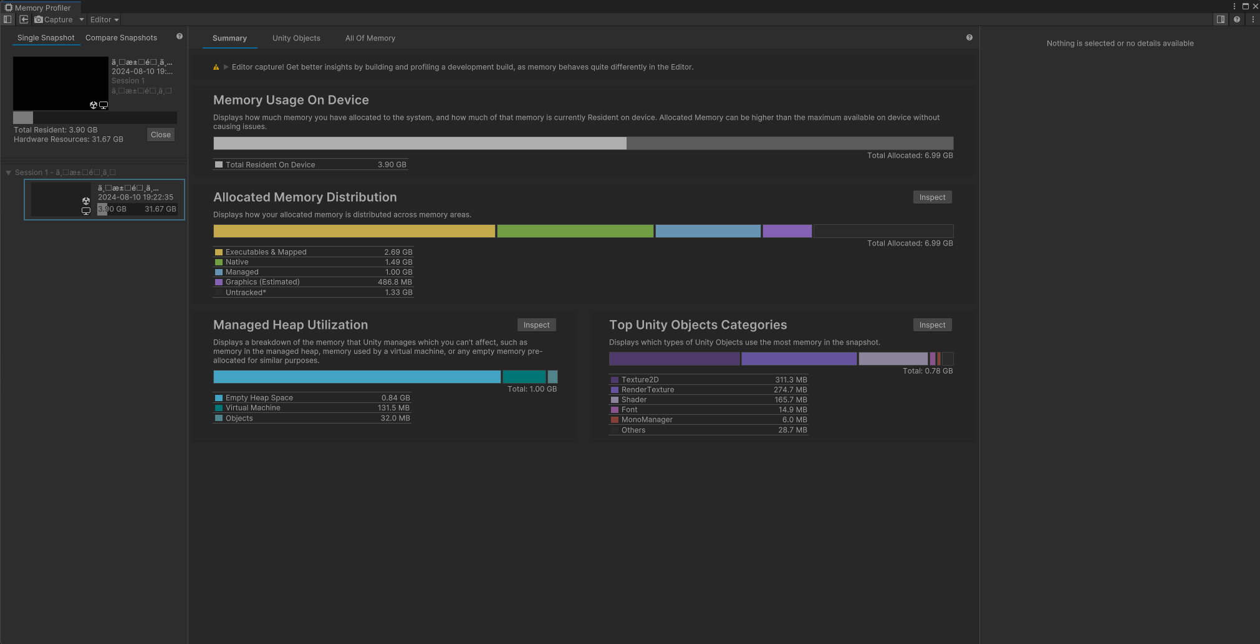
Task: Click the Shader bar segment
Action: point(893,359)
